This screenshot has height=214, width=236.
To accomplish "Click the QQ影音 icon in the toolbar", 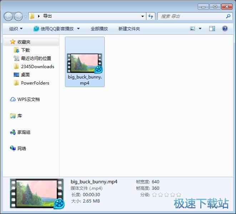I will point(36,29).
